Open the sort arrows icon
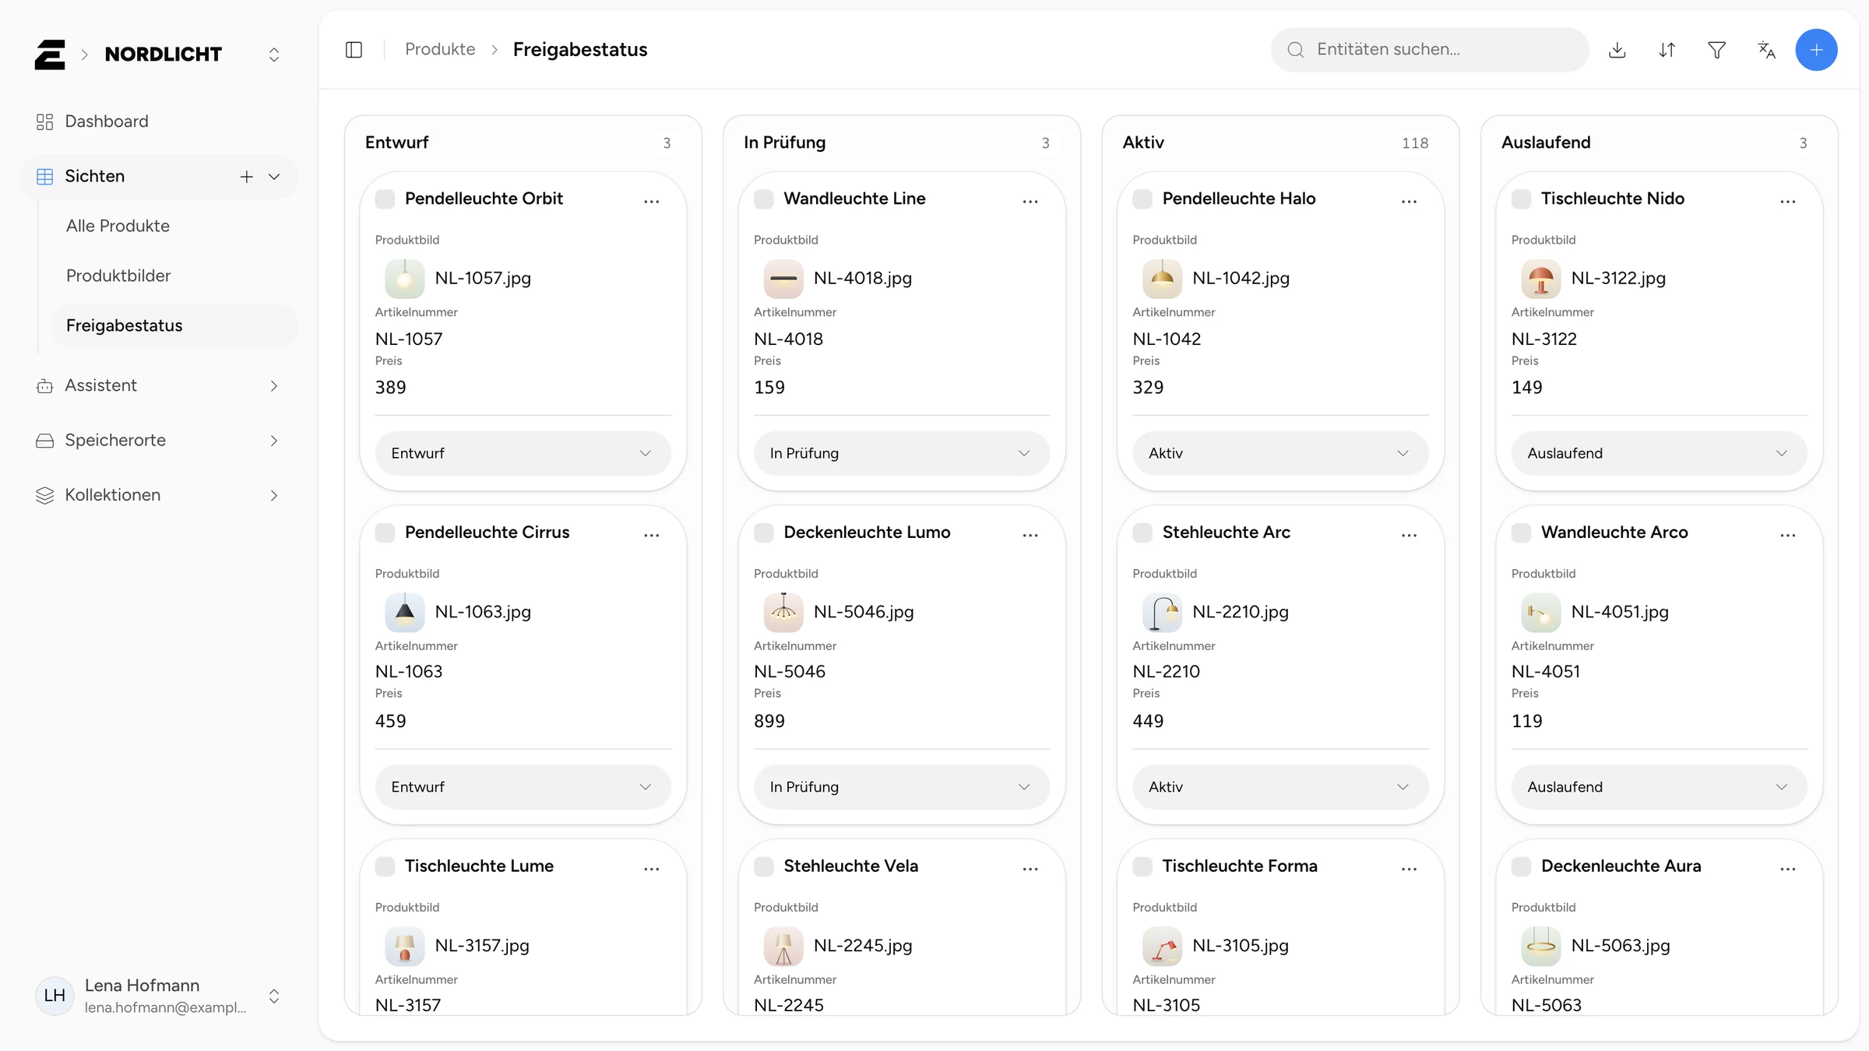This screenshot has width=1869, height=1051. click(1667, 50)
